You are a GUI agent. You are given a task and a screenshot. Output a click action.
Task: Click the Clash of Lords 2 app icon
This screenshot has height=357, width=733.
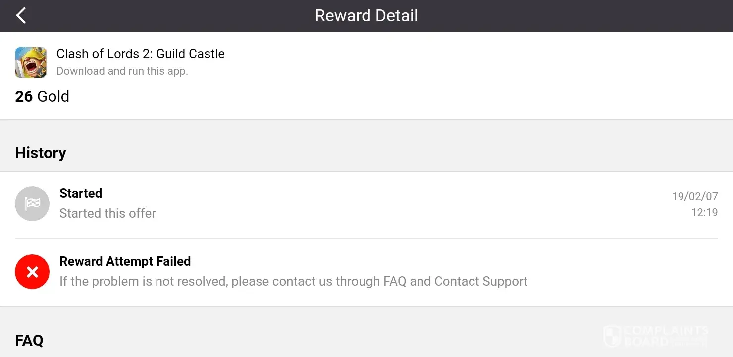coord(31,62)
